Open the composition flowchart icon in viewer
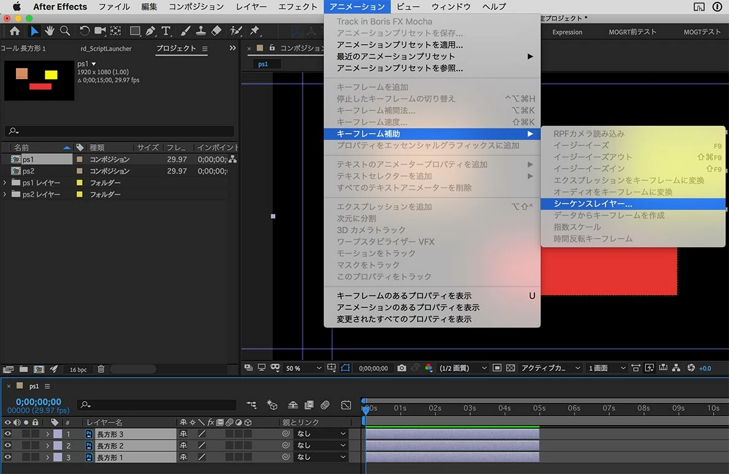729x474 pixels. 676,368
